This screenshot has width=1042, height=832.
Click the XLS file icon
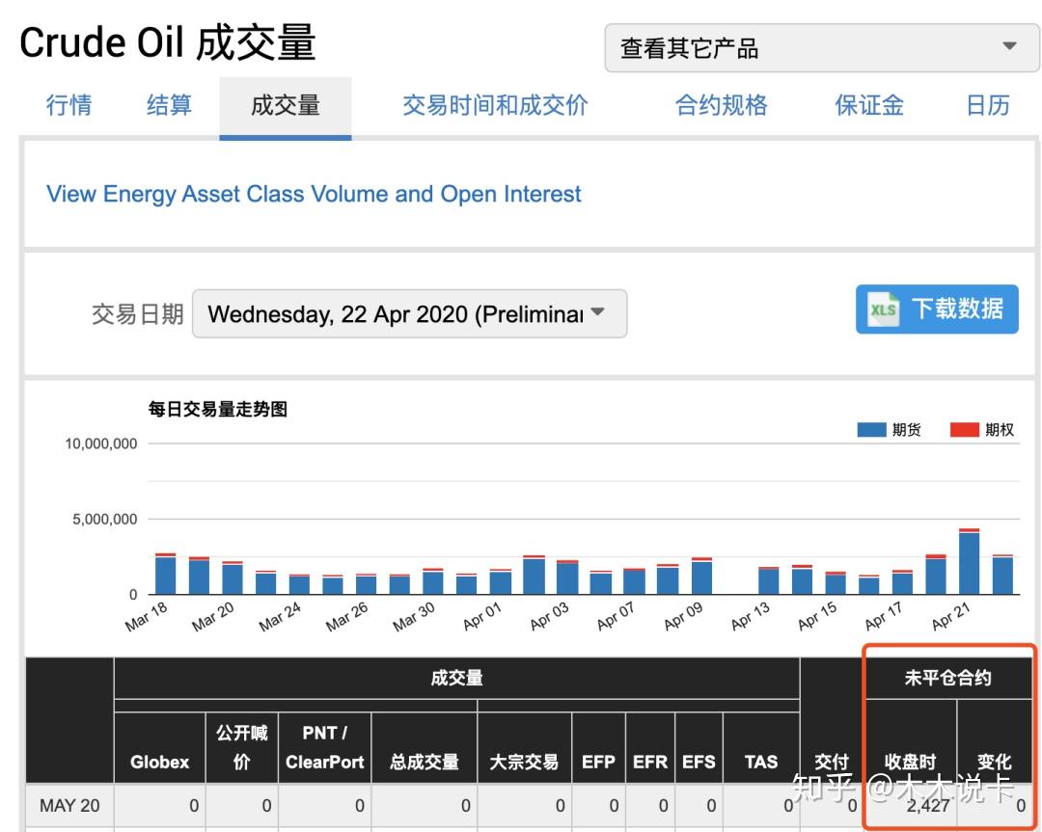point(883,309)
